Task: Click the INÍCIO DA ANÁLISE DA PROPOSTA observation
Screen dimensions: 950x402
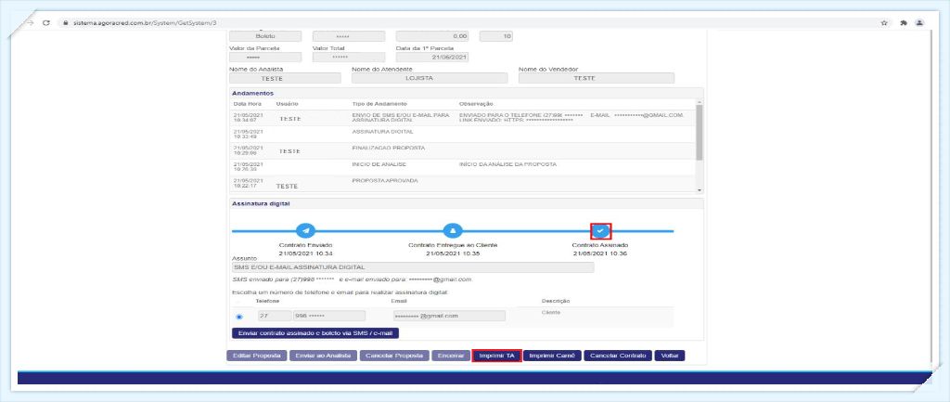Action: (507, 164)
